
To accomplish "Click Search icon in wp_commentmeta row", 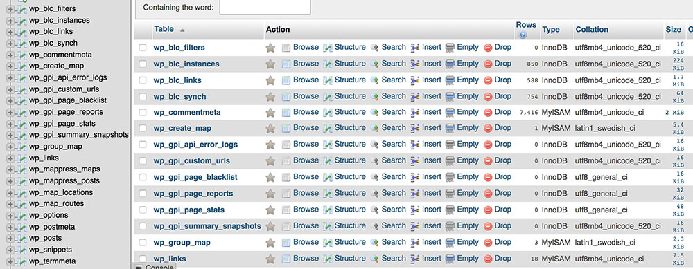I will click(375, 113).
